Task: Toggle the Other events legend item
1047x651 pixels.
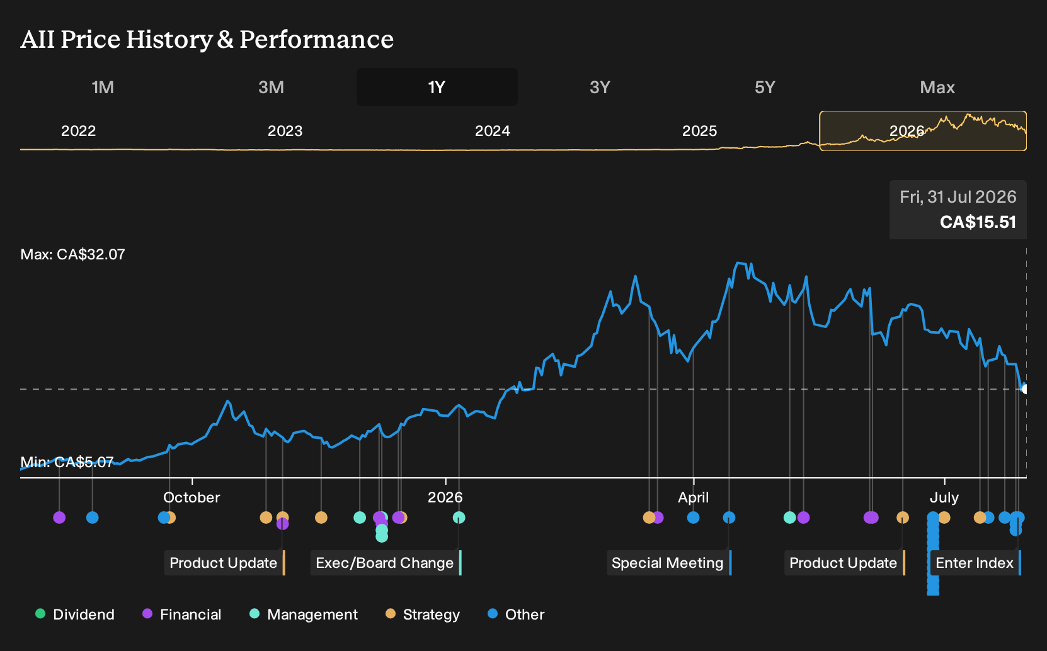Action: (516, 614)
